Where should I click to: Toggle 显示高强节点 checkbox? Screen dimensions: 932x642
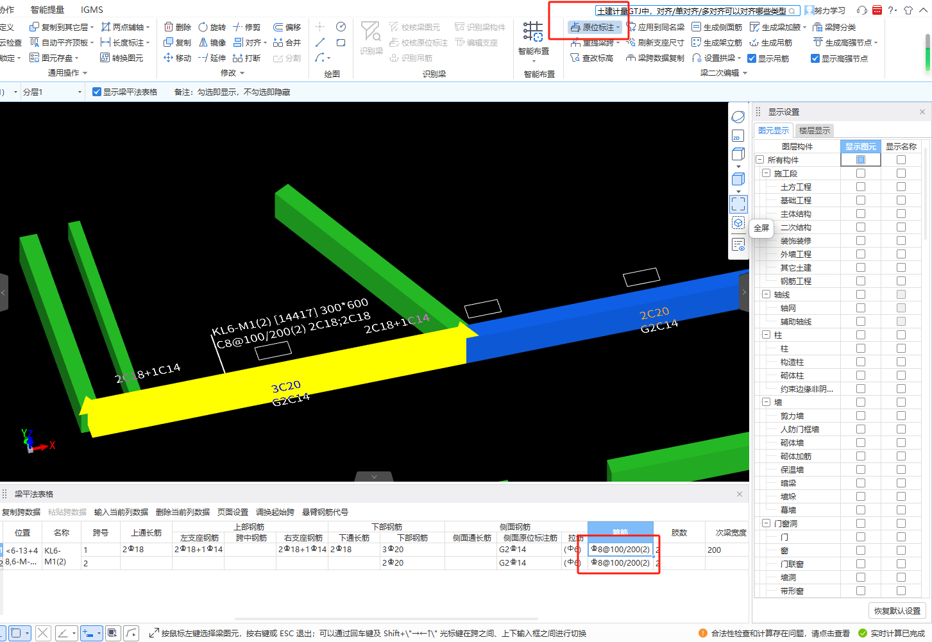pyautogui.click(x=815, y=58)
